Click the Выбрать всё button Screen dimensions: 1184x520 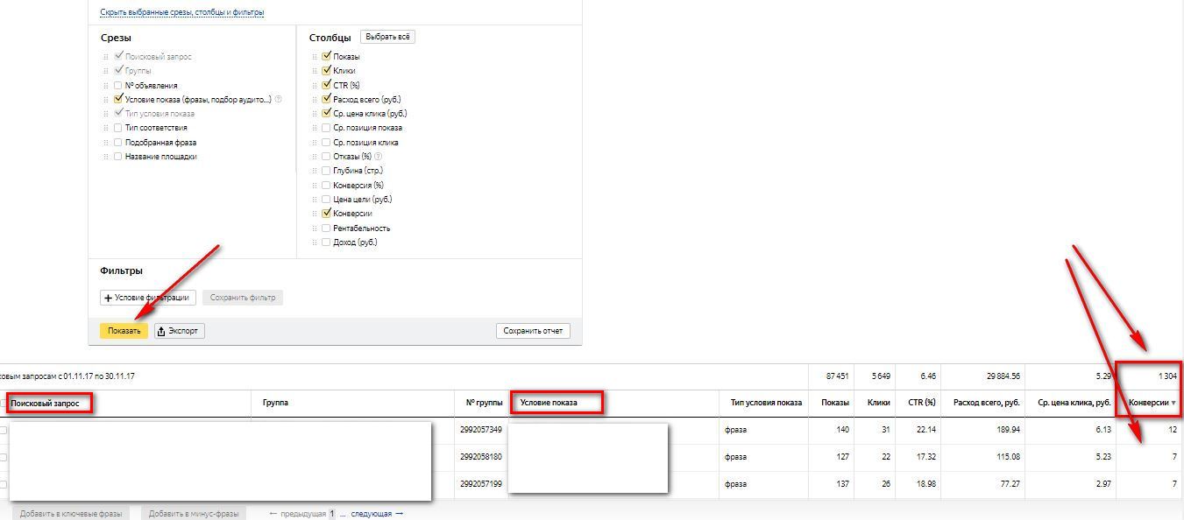tap(387, 37)
